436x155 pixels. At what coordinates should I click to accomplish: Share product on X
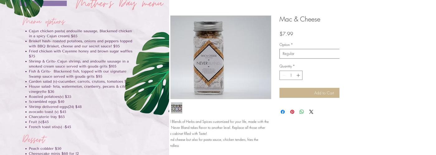[x=311, y=112]
